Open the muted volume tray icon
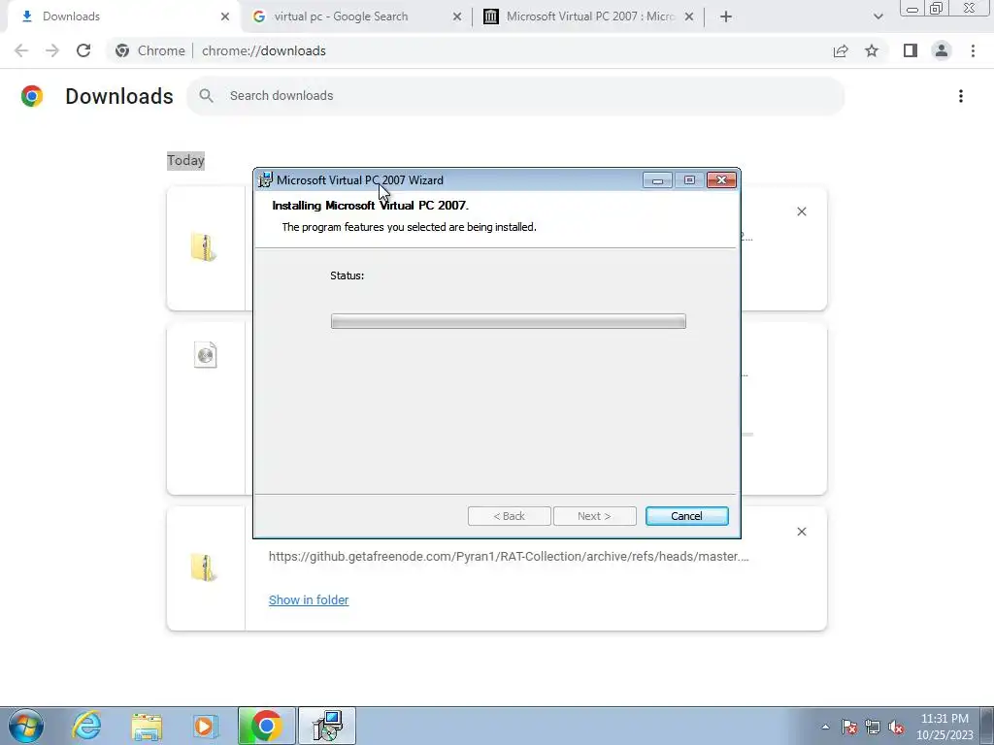 point(896,727)
